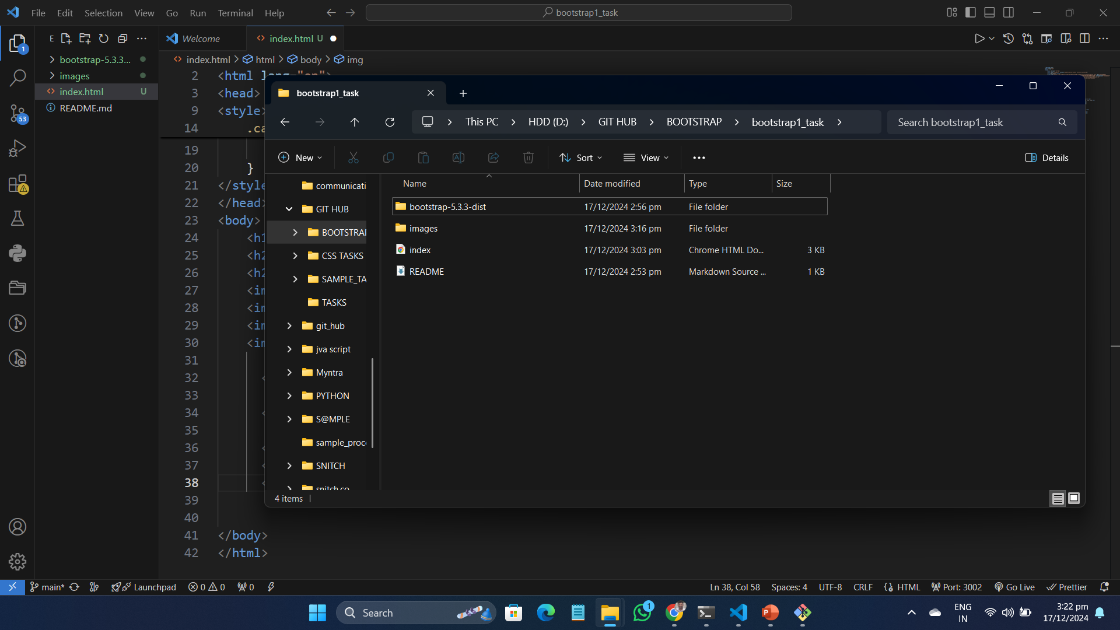1120x630 pixels.
Task: Click the Python icon in activity bar
Action: point(17,253)
